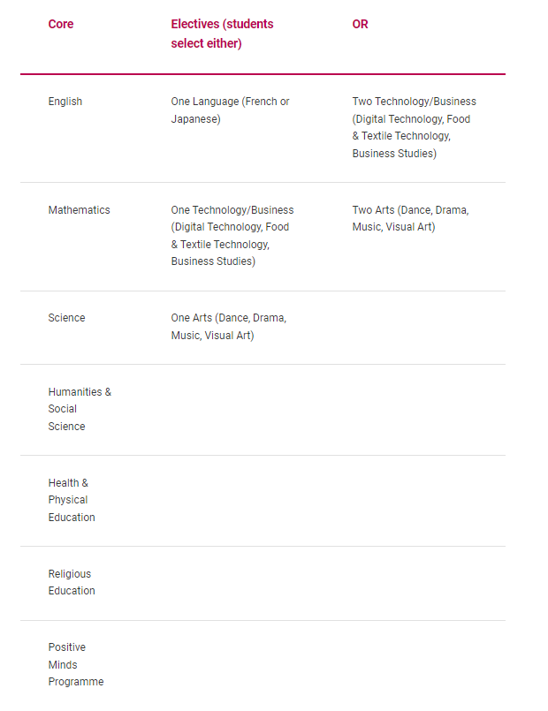548x711 pixels.
Task: Click the word Japanese in electives
Action: (194, 119)
